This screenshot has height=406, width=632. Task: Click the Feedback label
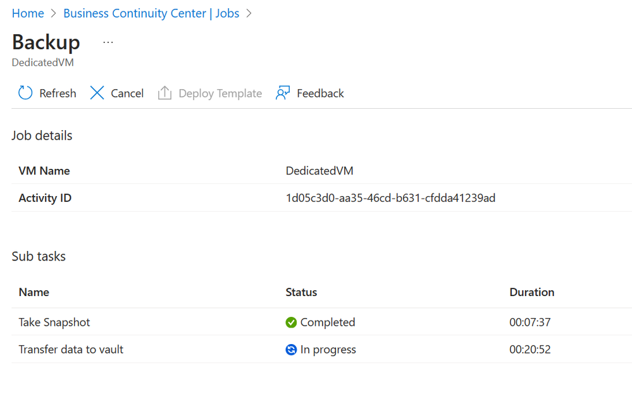pos(320,94)
